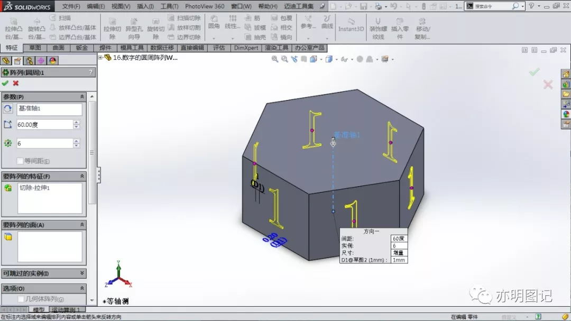Open the 曲线 dropdown arrow
Viewport: 571px width, 321px height.
pos(327,38)
